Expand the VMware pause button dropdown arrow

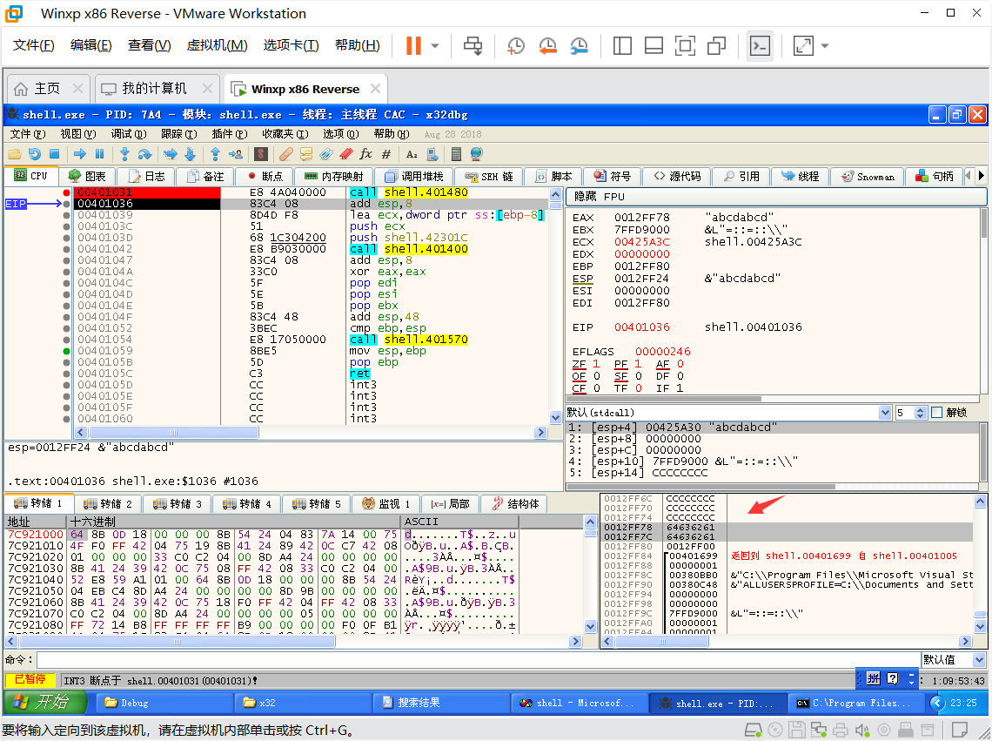(434, 45)
